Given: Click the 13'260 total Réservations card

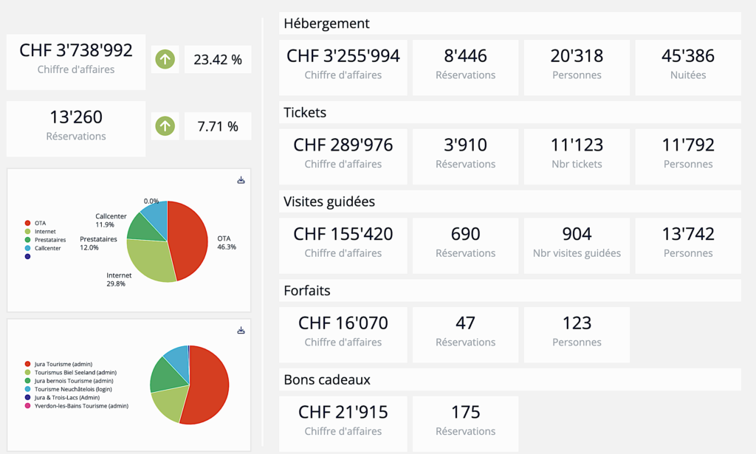Looking at the screenshot, I should pos(76,125).
